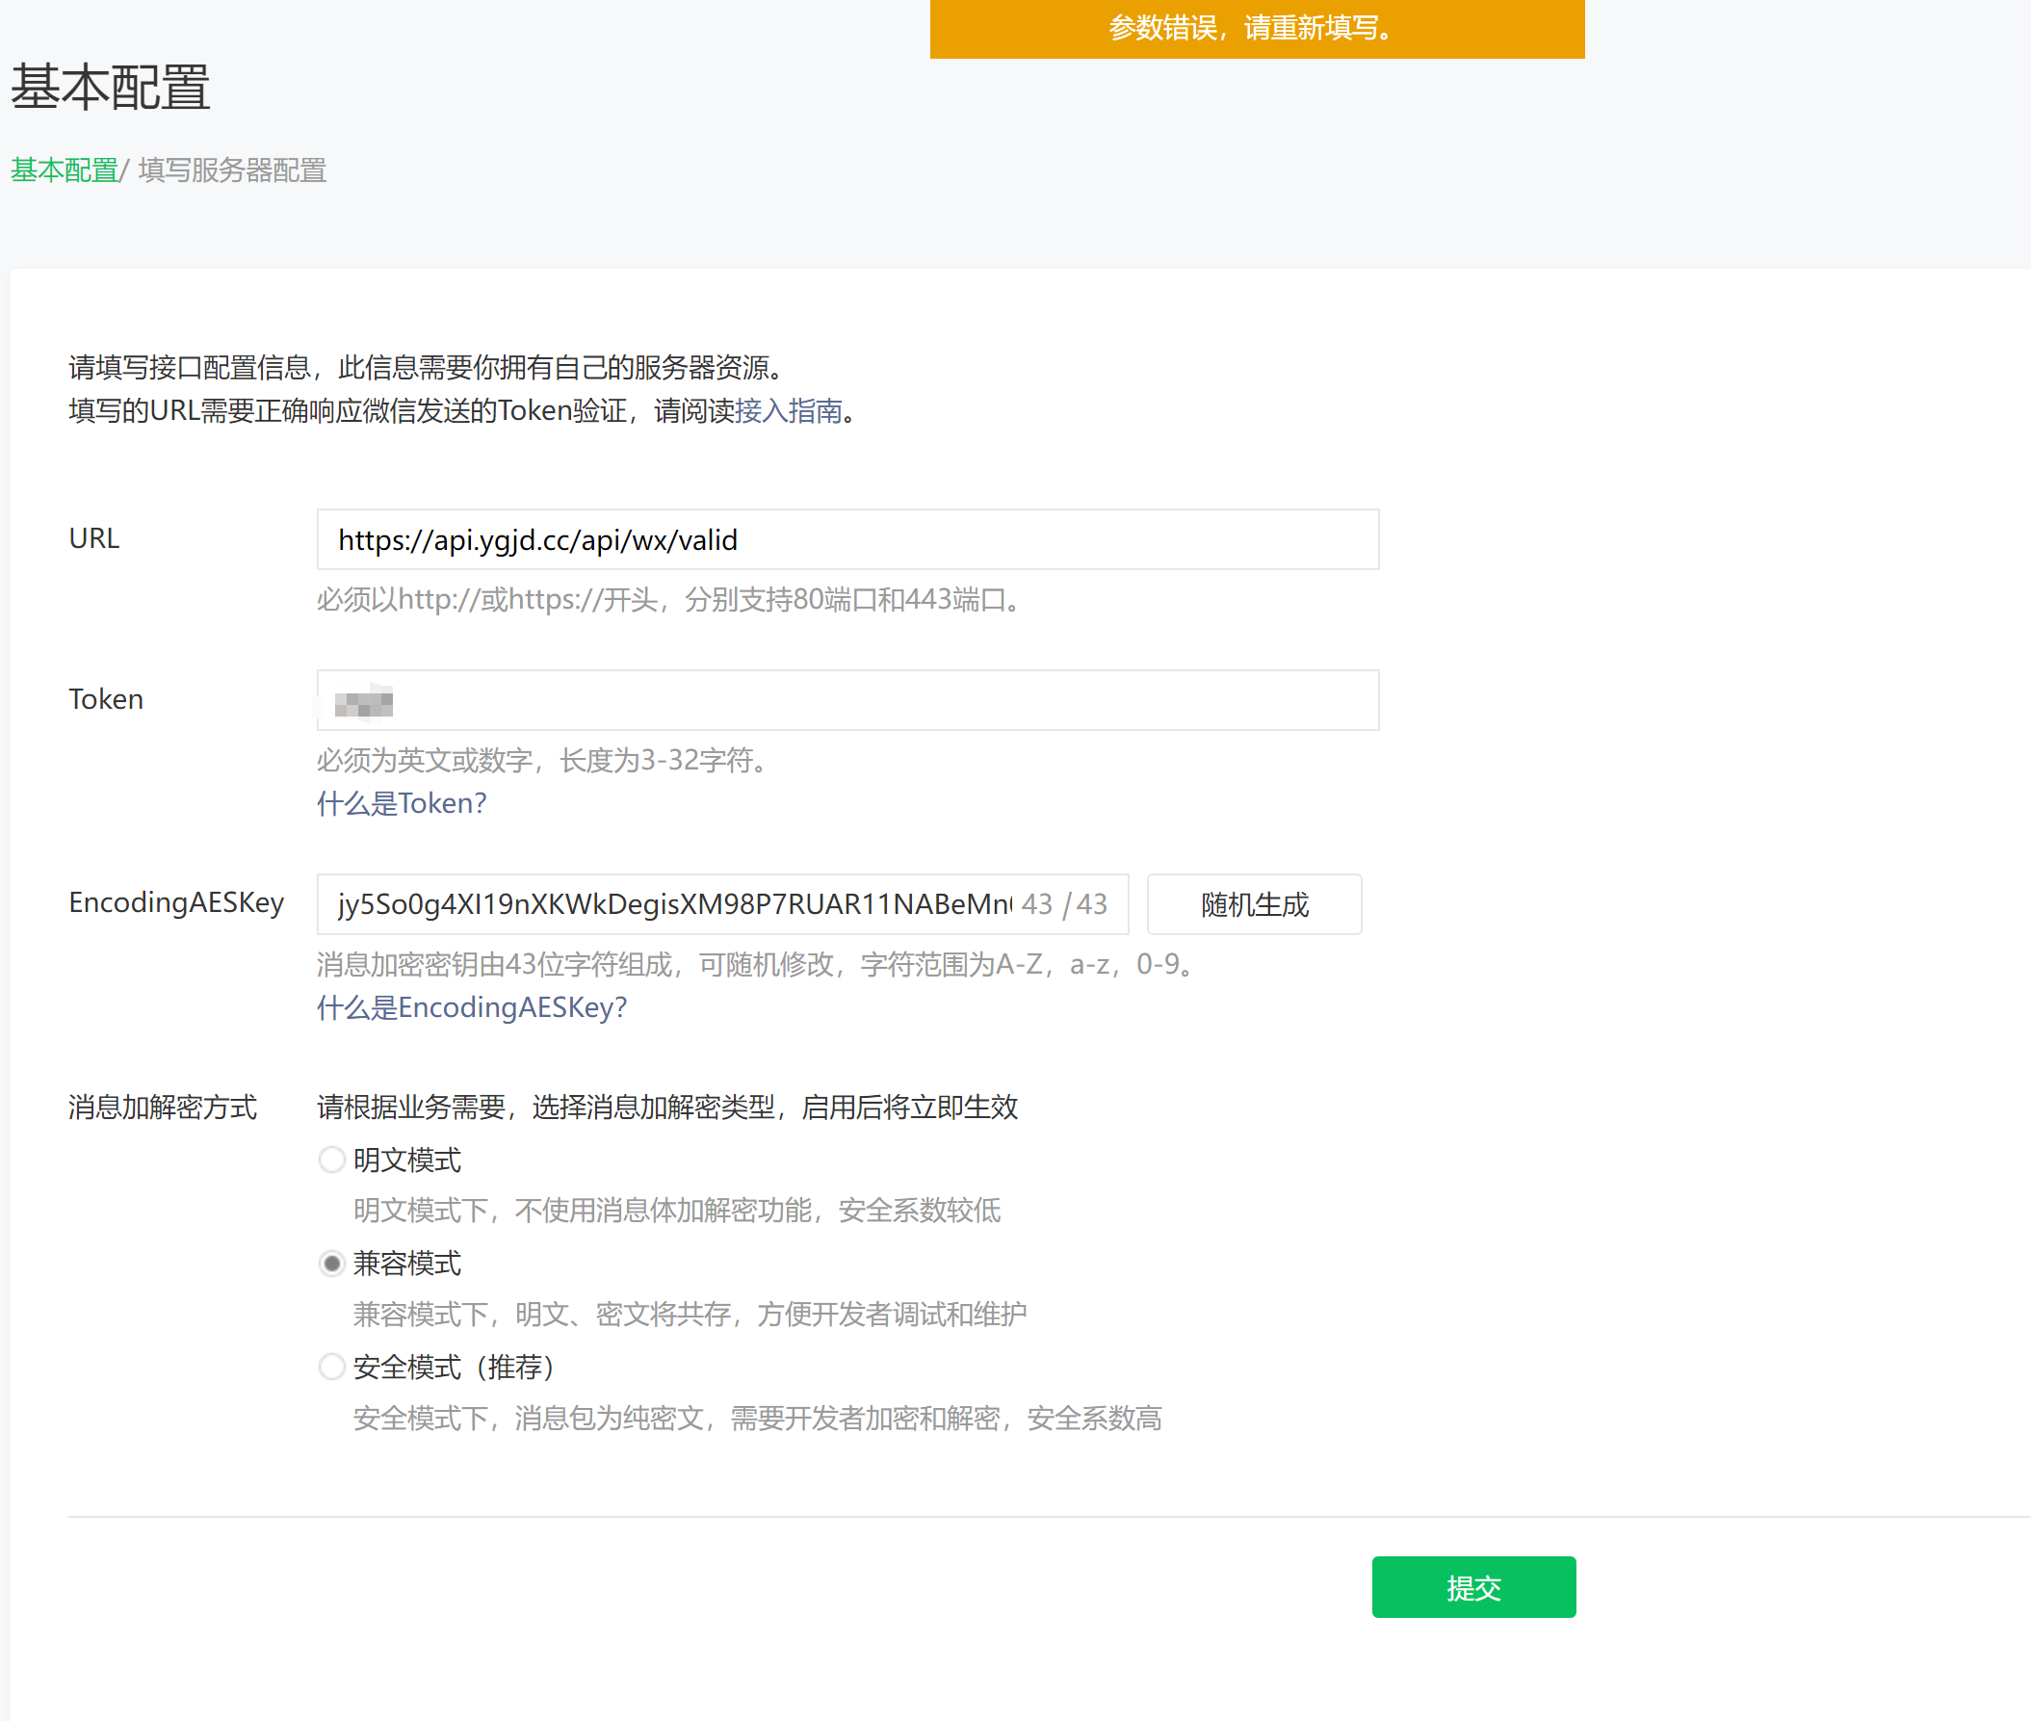The height and width of the screenshot is (1721, 2031).
Task: Click the URL field hint about ports
Action: pyautogui.click(x=669, y=599)
